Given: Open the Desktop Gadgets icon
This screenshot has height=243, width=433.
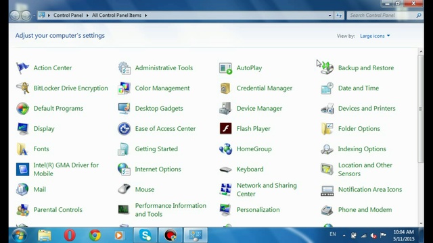Looking at the screenshot, I should point(124,108).
